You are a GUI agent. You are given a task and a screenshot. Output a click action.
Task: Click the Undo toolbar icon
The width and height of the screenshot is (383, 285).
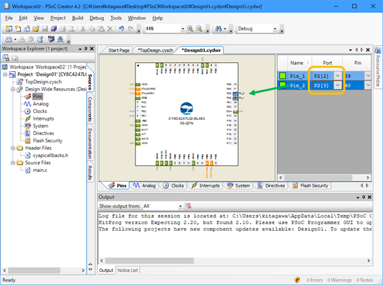tap(122, 29)
